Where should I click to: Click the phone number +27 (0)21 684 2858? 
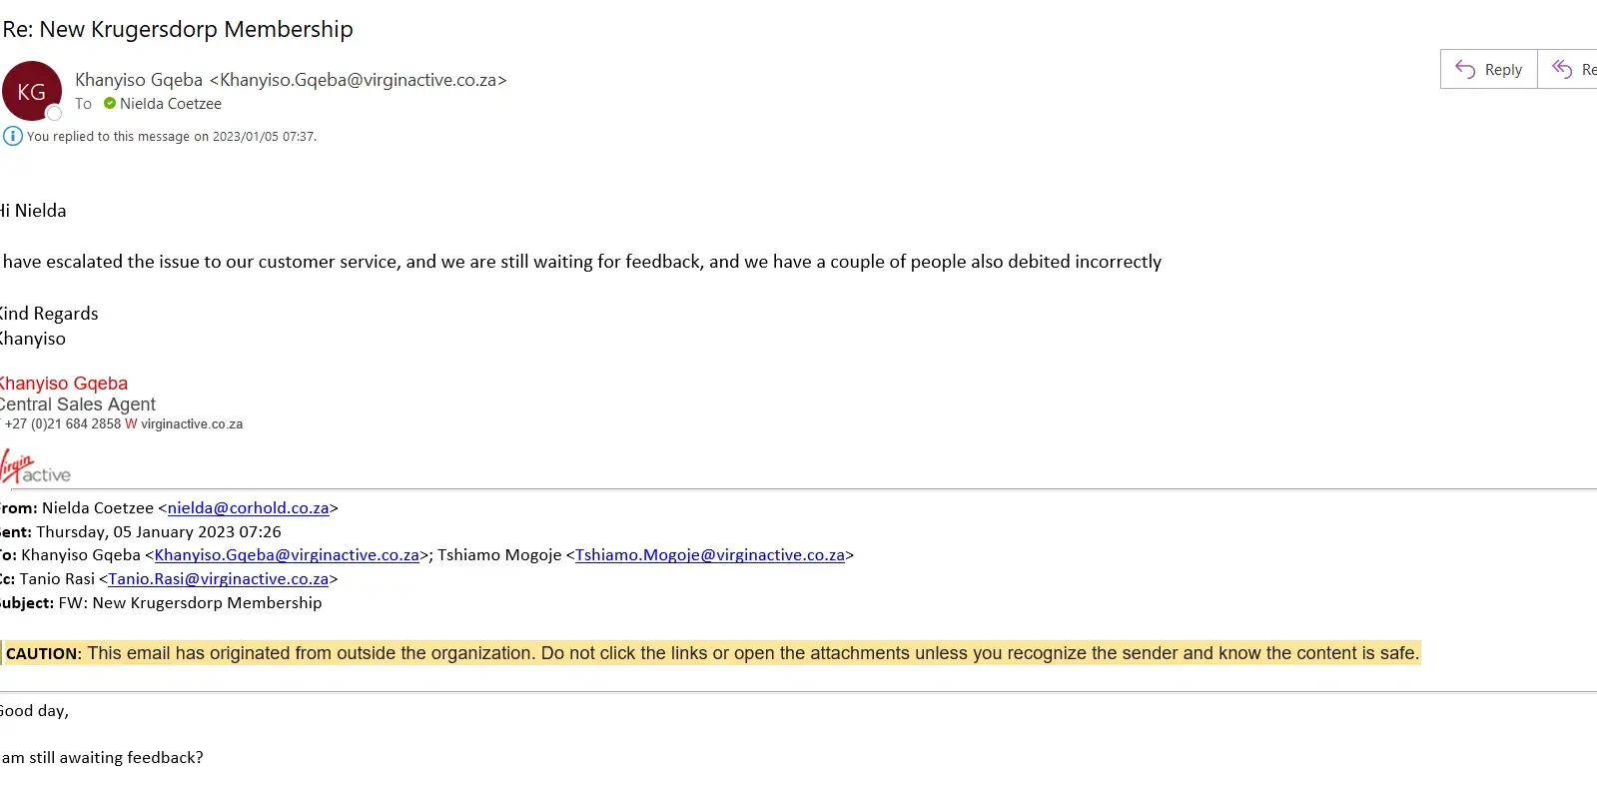(63, 424)
